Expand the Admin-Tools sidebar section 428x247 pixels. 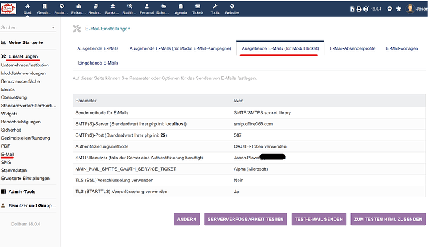(x=22, y=192)
